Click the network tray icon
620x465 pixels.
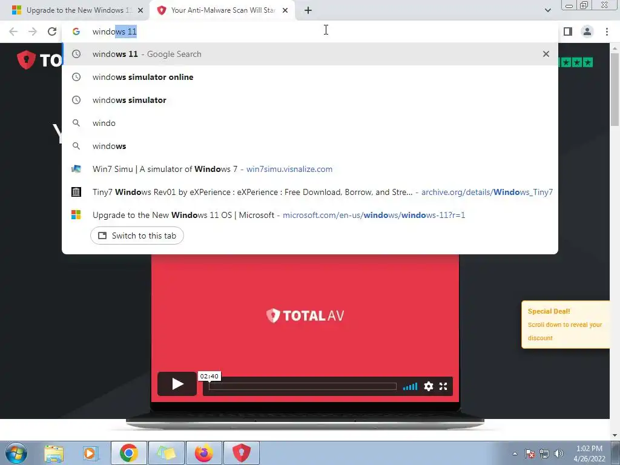pyautogui.click(x=544, y=453)
